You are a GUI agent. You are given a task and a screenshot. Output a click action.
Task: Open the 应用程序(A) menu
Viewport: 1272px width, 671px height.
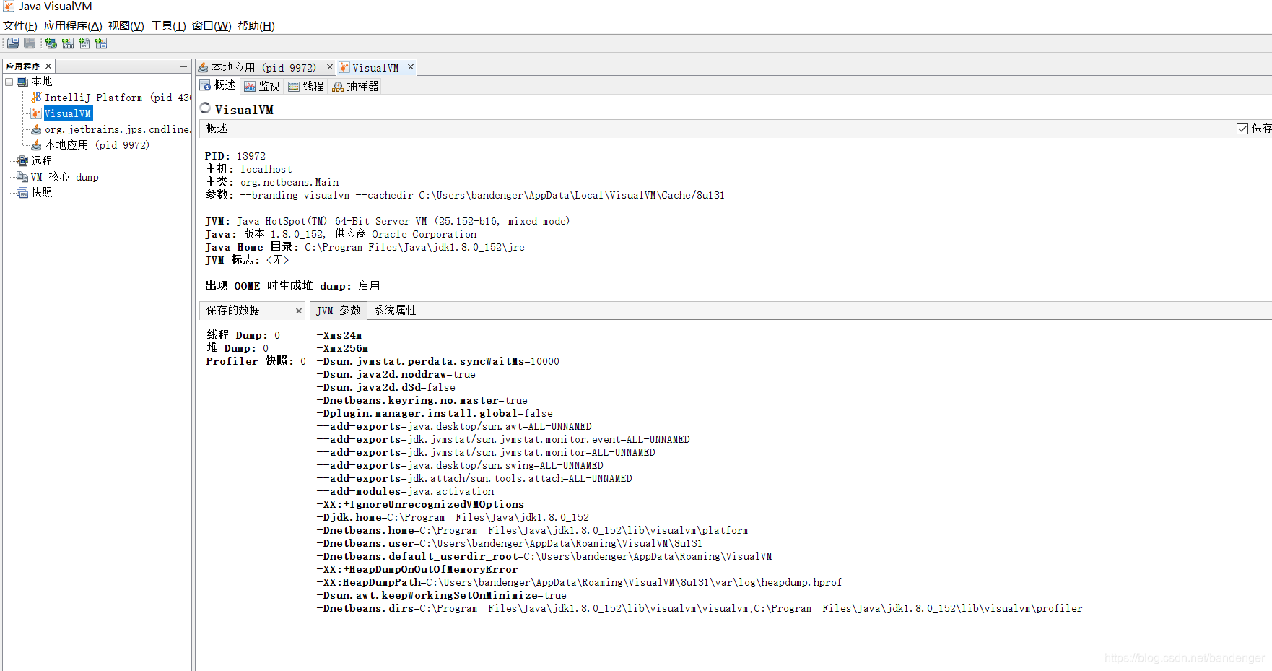click(x=73, y=26)
